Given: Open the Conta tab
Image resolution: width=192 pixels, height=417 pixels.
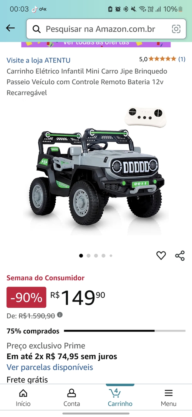Looking at the screenshot, I should click(x=71, y=398).
